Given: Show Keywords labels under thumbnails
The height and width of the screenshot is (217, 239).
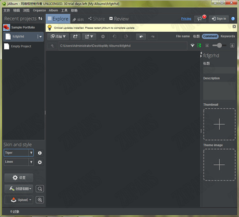Looking at the screenshot, I should point(228,36).
